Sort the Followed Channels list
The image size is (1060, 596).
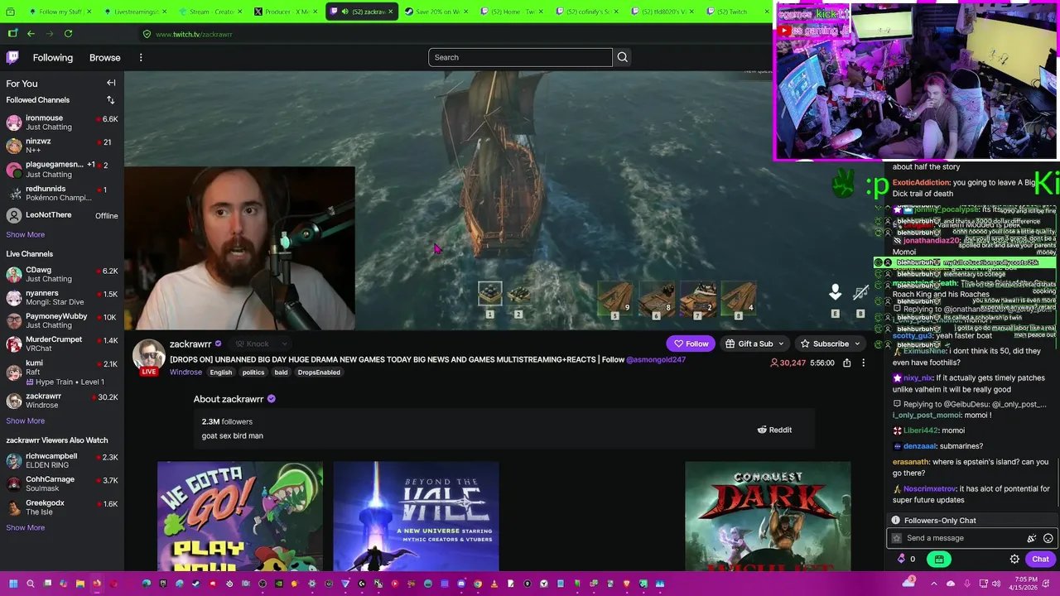(110, 100)
